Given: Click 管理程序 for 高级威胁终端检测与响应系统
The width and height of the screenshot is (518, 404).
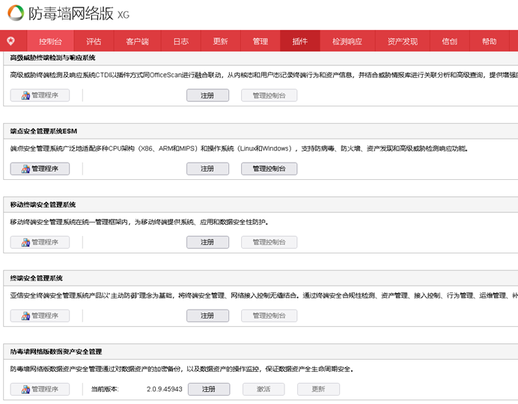Looking at the screenshot, I should click(40, 95).
